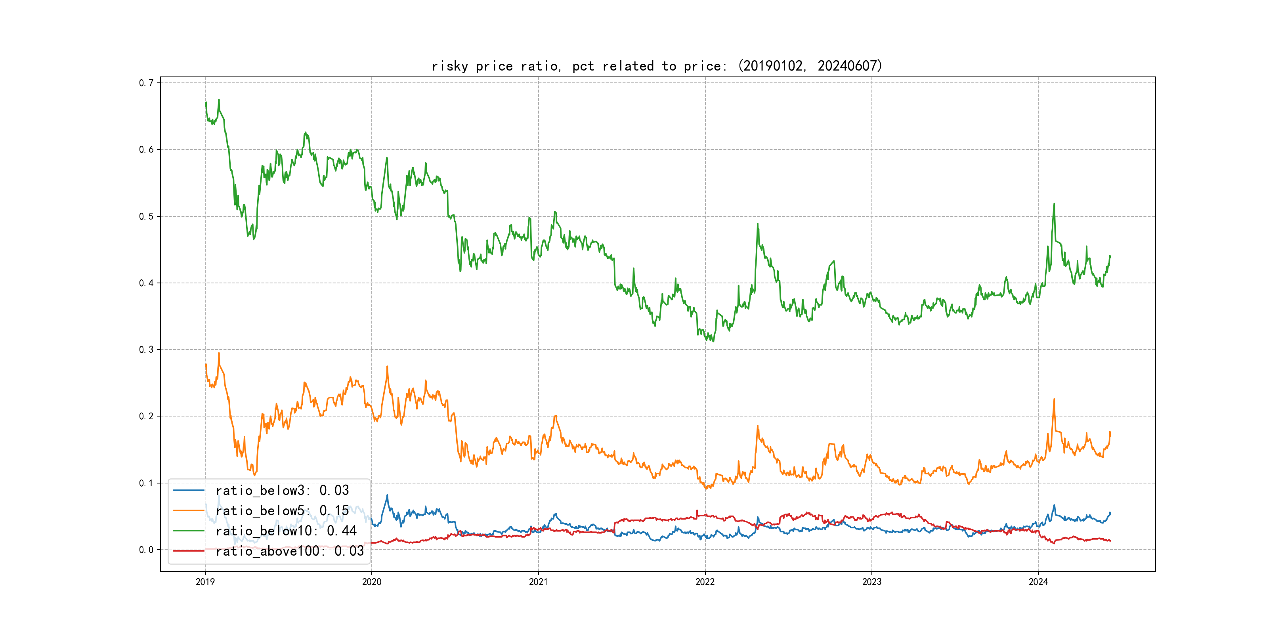Image resolution: width=1284 pixels, height=642 pixels.
Task: Click the green line's early-2024 peak
Action: click(x=1054, y=204)
